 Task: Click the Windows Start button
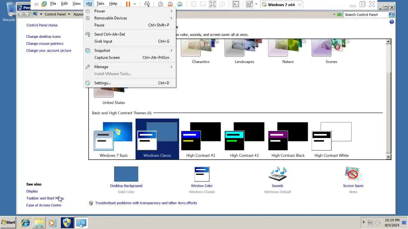pyautogui.click(x=9, y=222)
